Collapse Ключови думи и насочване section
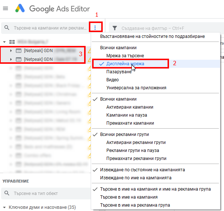Screen dimensions: 224x211 pyautogui.click(x=4, y=207)
